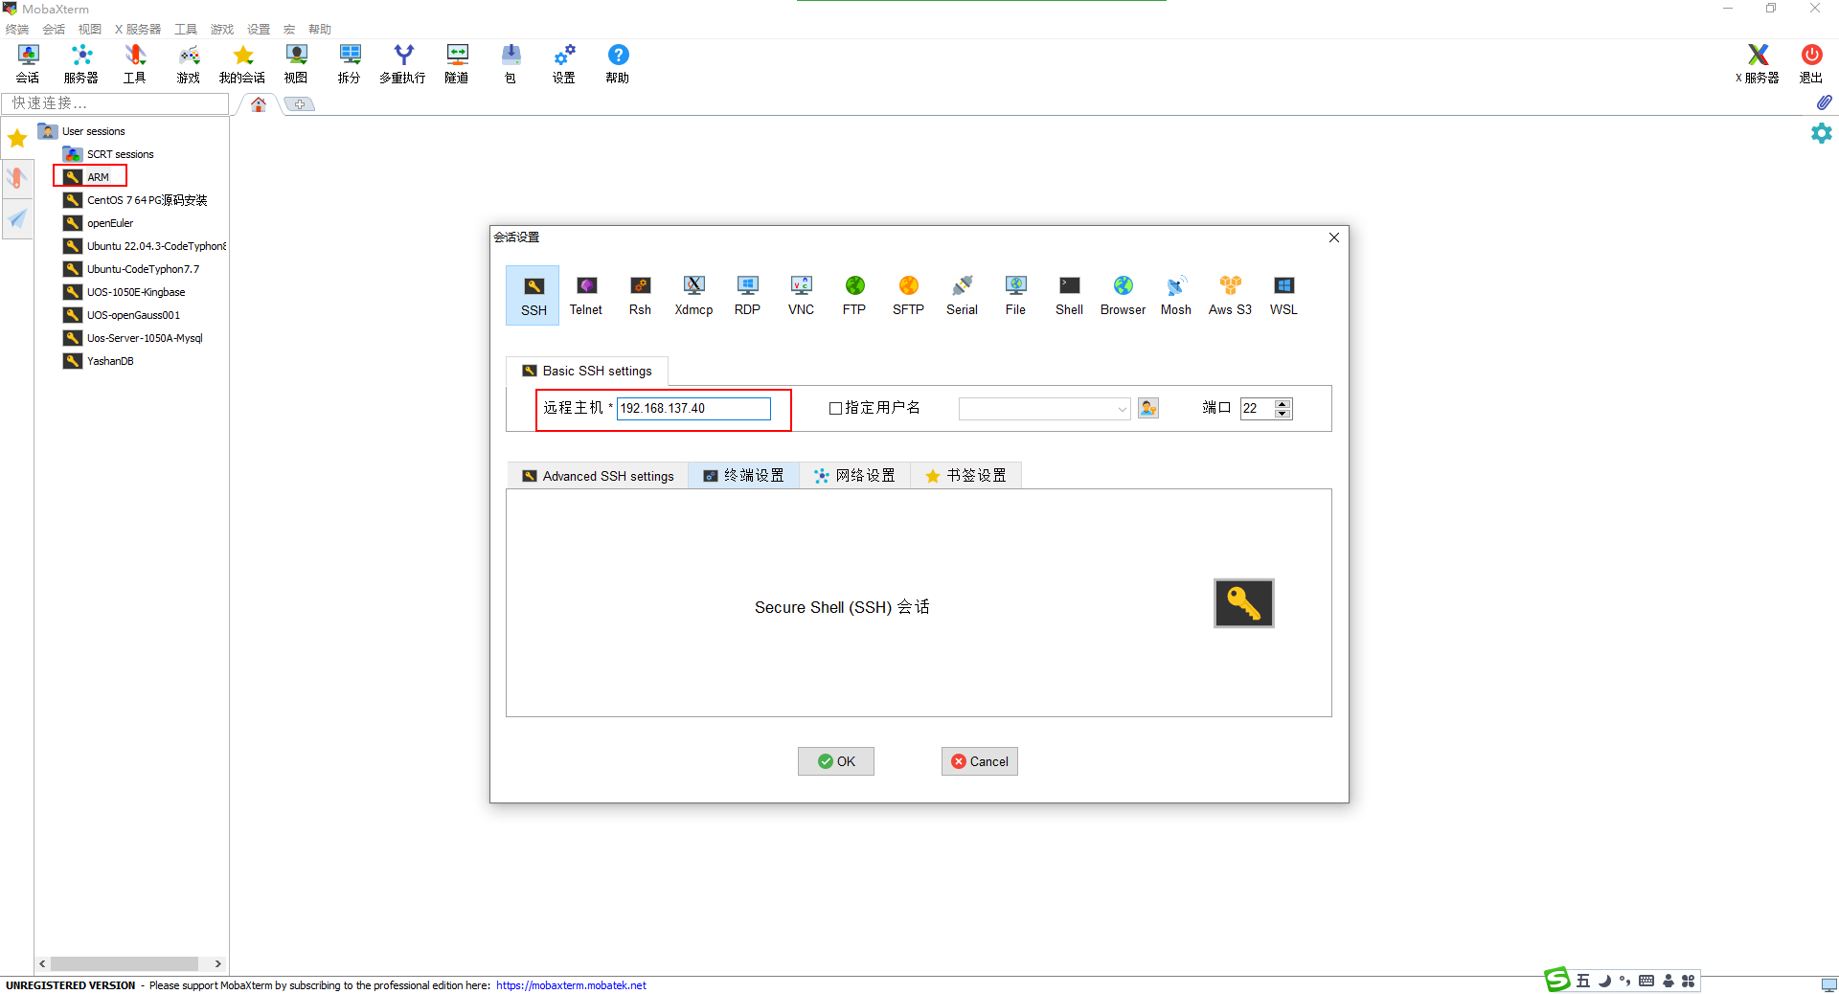Choose Telnet session type
This screenshot has width=1839, height=994.
coord(586,296)
